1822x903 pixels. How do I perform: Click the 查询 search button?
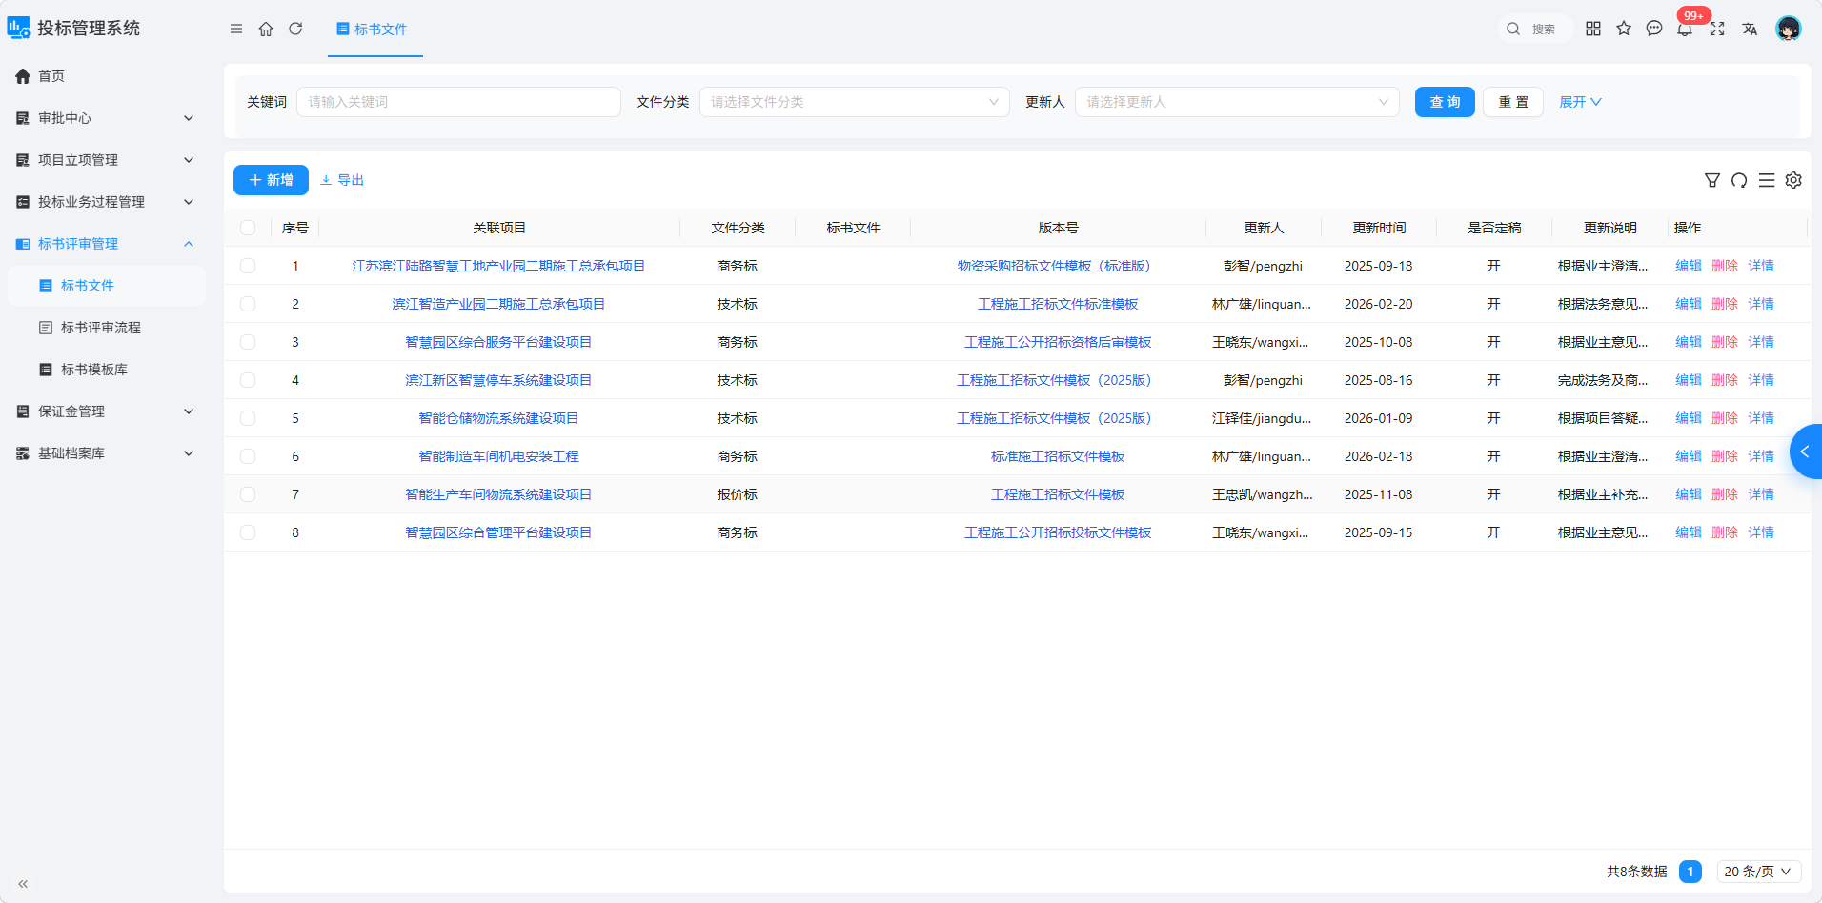(1445, 102)
